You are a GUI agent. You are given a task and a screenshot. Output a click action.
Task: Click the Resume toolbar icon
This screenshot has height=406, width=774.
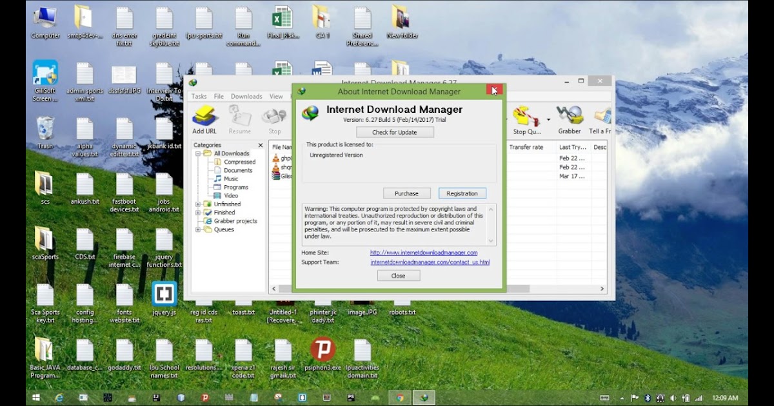(239, 119)
